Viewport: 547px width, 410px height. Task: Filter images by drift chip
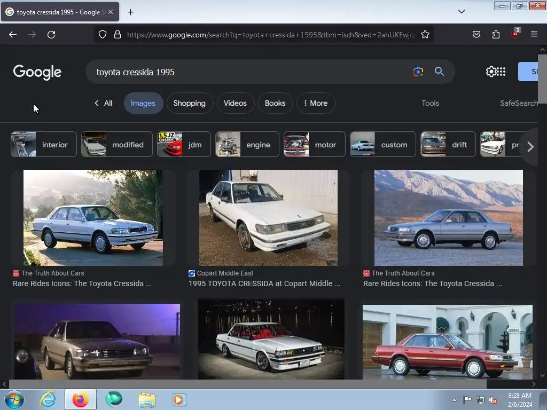click(x=448, y=144)
